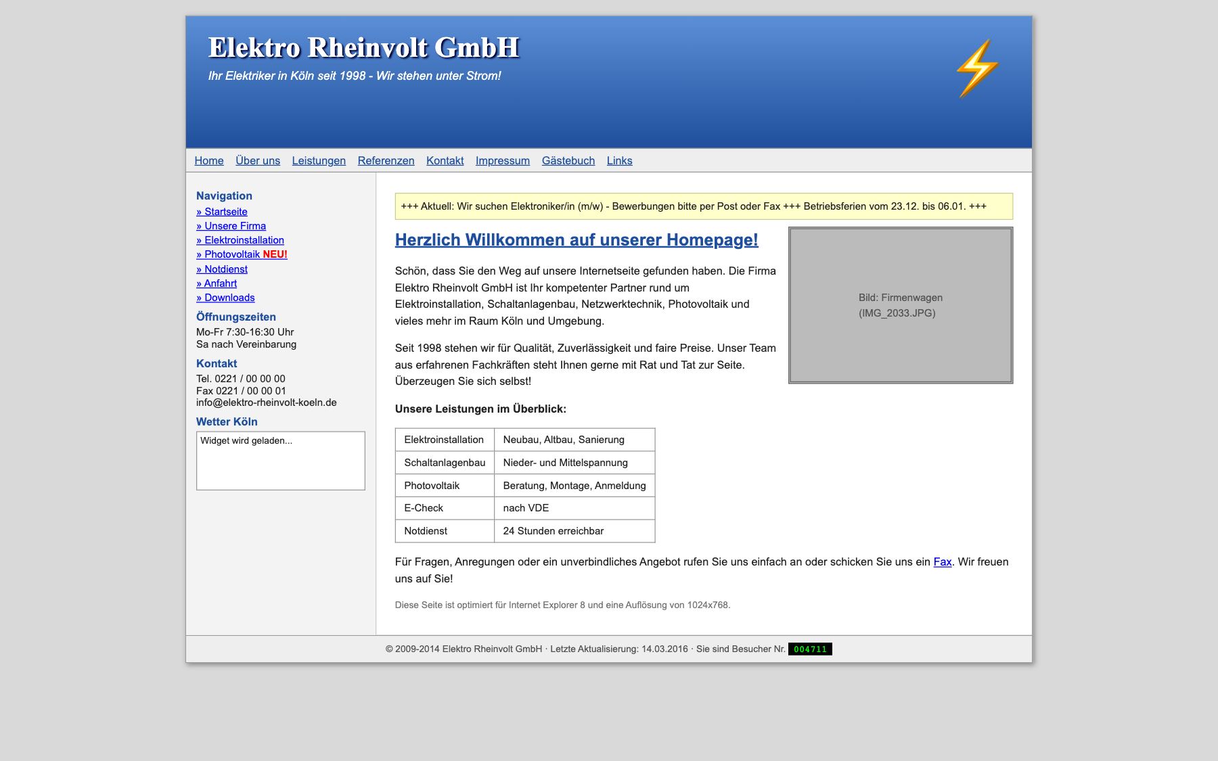Open Leistungen in the top menu
Screen dimensions: 1218x761
(x=319, y=160)
